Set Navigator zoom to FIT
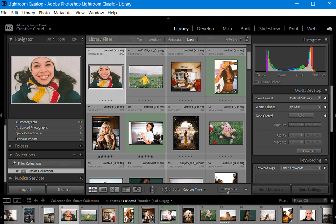Screen dimensions: 336x224 click(x=49, y=40)
